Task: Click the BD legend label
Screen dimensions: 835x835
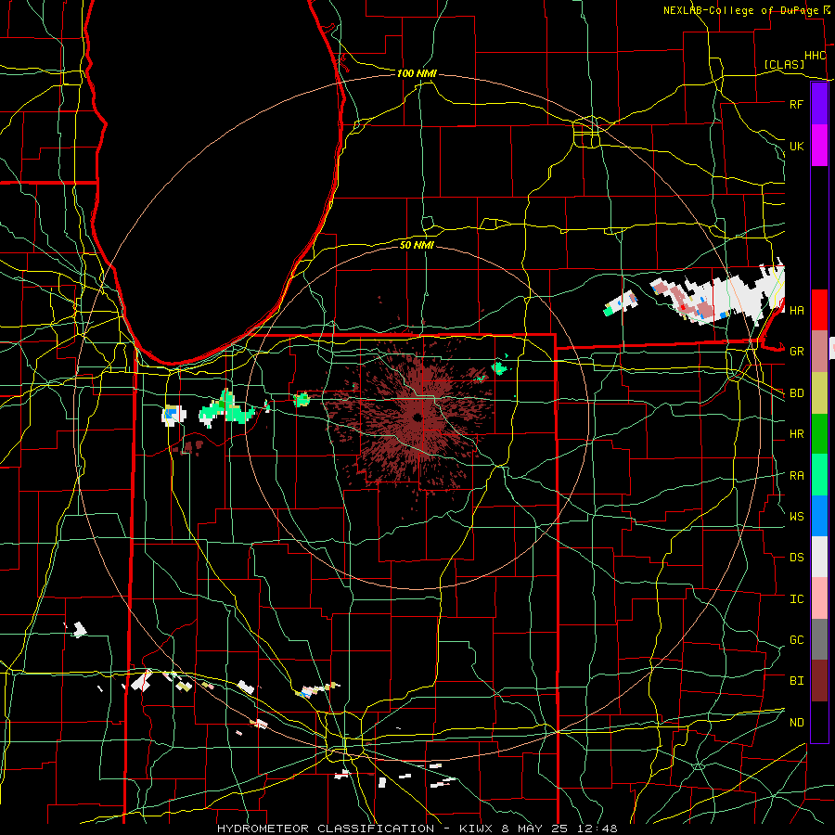Action: click(x=796, y=393)
